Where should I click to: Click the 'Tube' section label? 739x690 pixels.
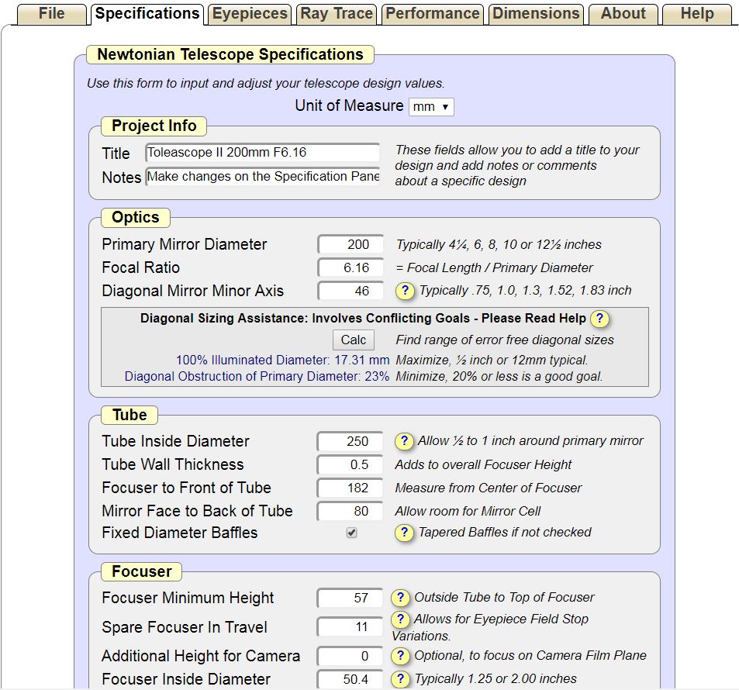click(129, 415)
